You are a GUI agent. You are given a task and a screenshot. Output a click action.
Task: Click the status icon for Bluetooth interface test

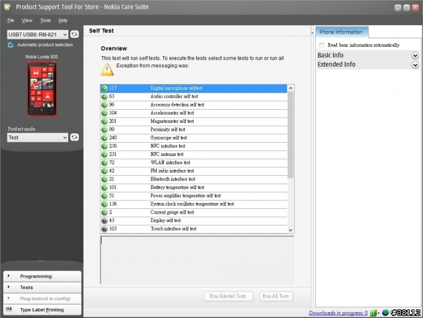[x=104, y=179]
